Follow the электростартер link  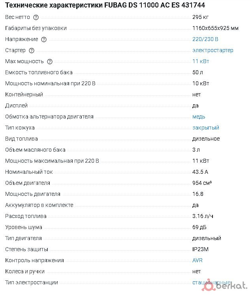tap(213, 51)
